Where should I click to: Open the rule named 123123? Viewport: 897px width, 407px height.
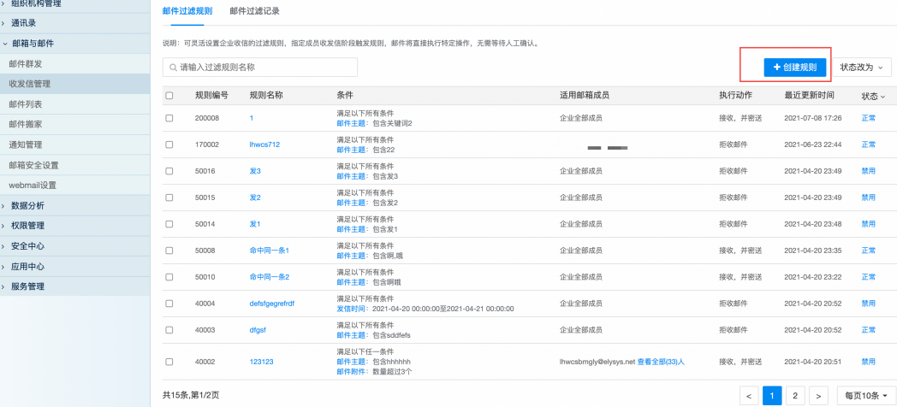click(x=261, y=362)
